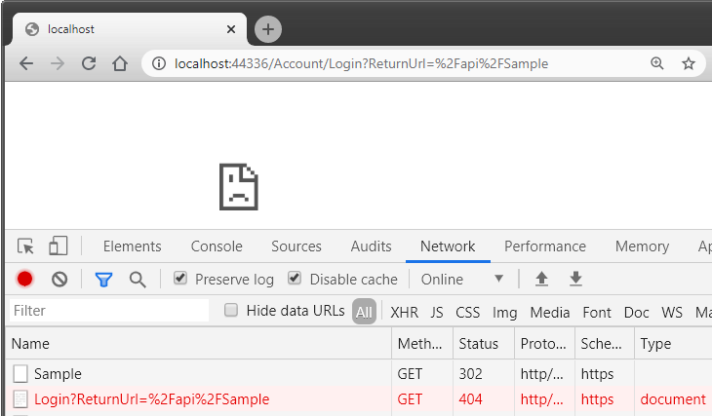
Task: Click the Export HAR download arrow
Action: tap(576, 280)
